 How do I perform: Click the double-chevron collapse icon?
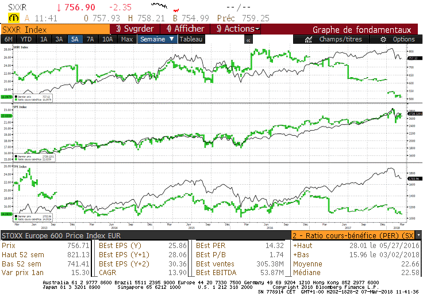point(248,40)
